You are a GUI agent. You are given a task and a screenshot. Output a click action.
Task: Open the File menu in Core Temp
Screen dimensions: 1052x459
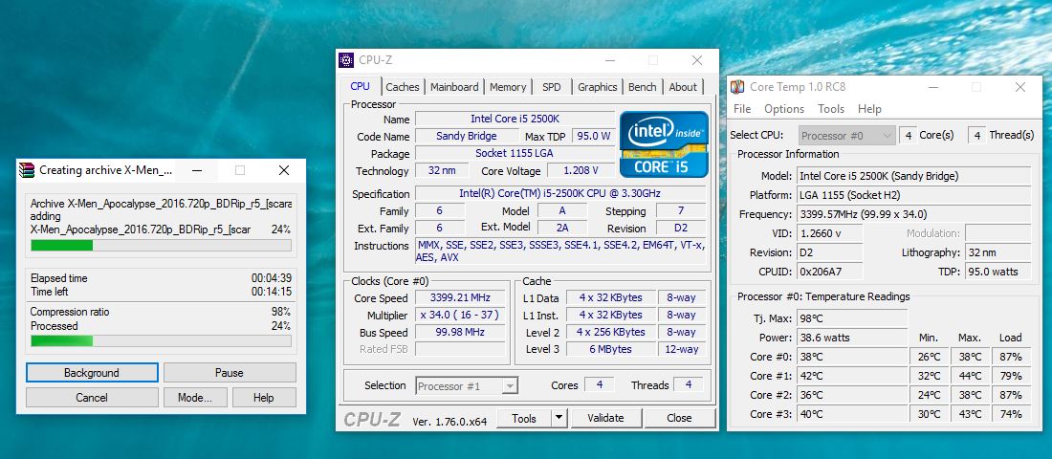[x=742, y=109]
